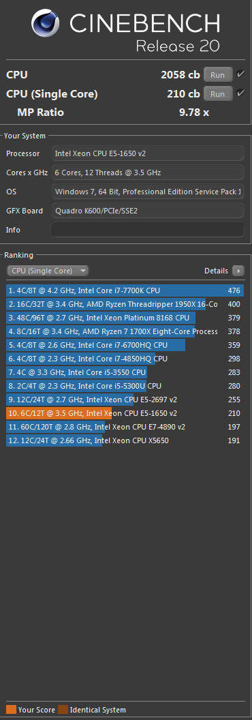Toggle the CPU test checkbox
Viewport: 252px width, 720px height.
pyautogui.click(x=240, y=74)
